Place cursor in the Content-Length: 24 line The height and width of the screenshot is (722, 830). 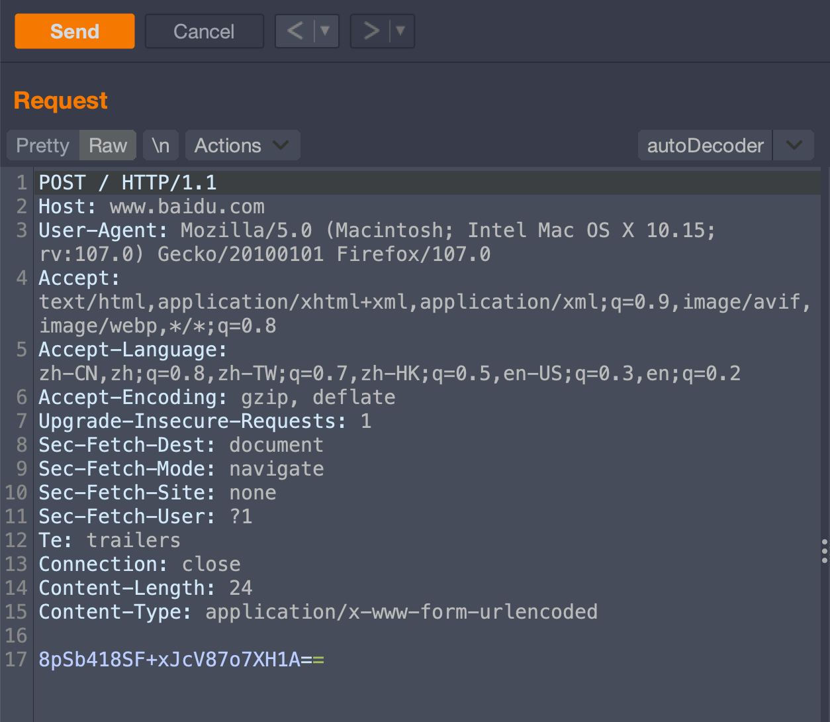point(146,588)
